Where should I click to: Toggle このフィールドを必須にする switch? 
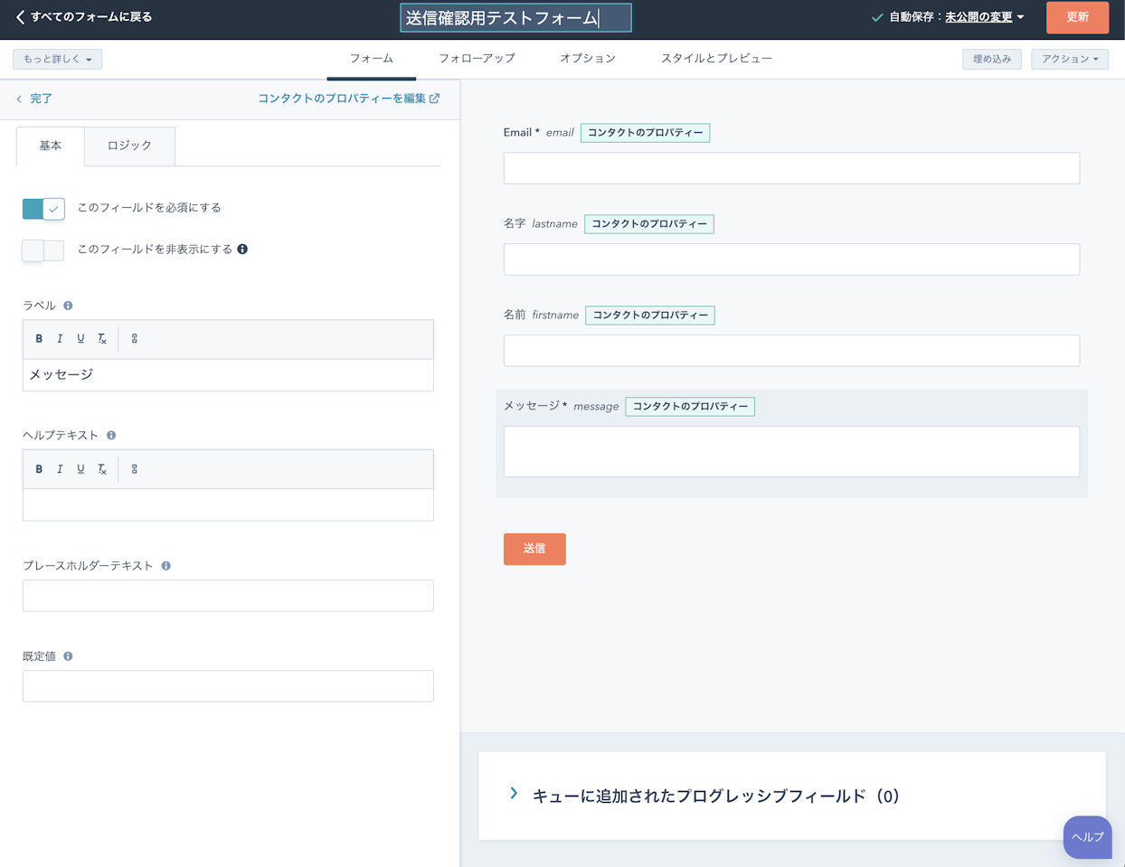43,209
